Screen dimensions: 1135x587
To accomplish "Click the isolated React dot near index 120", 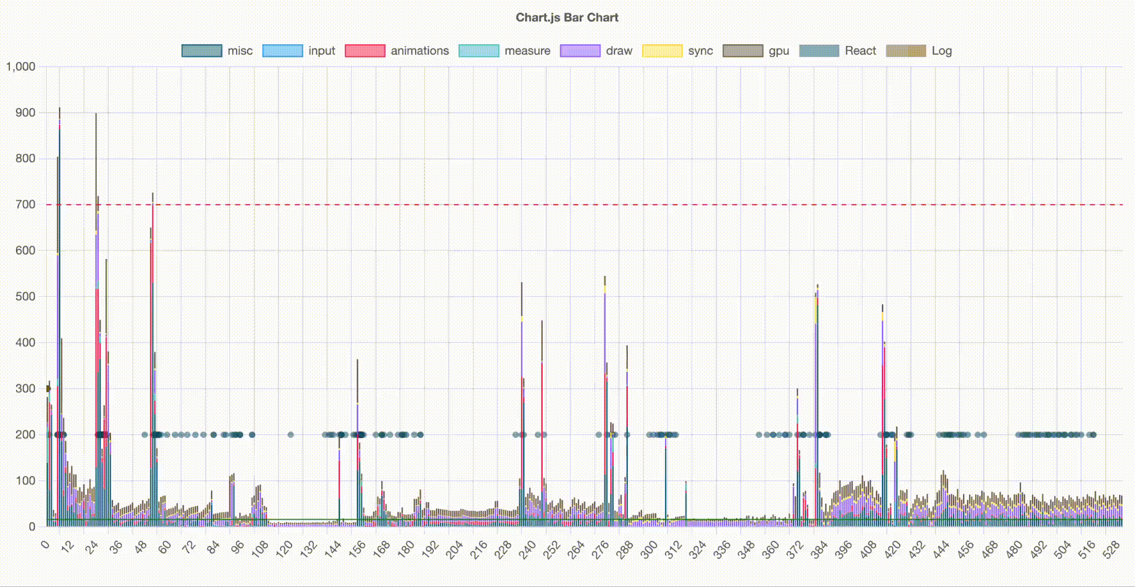I will pos(291,435).
